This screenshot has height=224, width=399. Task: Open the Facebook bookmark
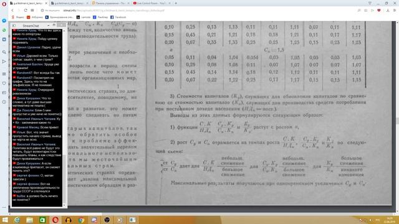tap(118, 17)
